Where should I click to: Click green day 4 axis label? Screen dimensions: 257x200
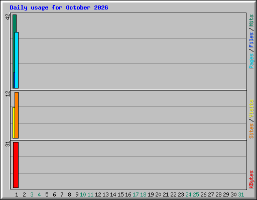39,194
